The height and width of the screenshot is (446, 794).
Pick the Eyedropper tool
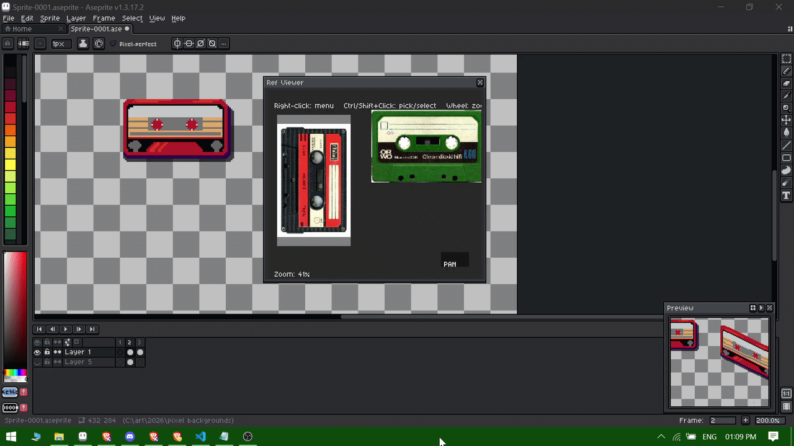click(786, 96)
